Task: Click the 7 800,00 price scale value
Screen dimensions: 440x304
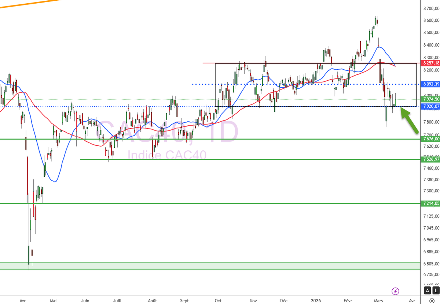Action: [432, 122]
